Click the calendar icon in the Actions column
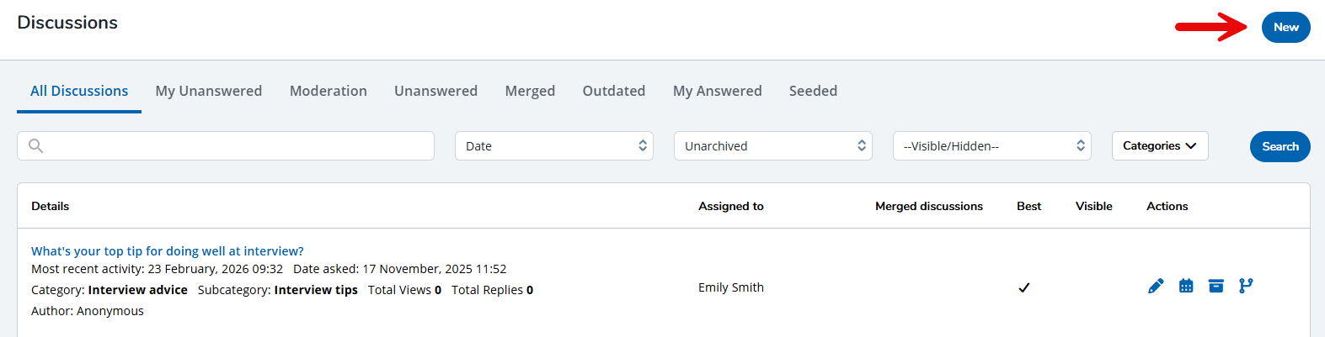This screenshot has height=337, width=1325. (x=1186, y=287)
